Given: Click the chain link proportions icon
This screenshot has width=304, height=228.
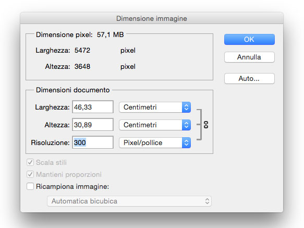Looking at the screenshot, I should click(206, 125).
